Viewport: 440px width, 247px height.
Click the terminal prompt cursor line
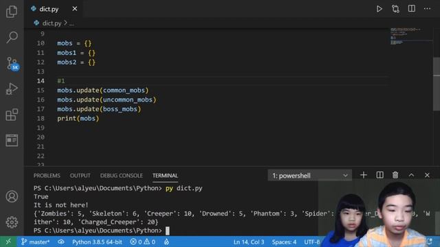pyautogui.click(x=101, y=231)
